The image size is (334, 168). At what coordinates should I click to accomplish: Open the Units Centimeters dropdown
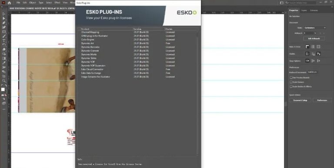click(x=314, y=28)
